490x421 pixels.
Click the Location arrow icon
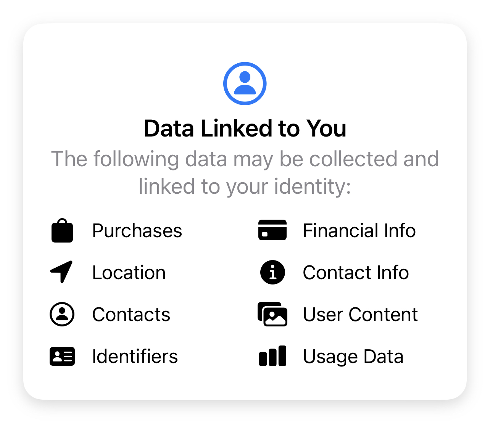(x=61, y=272)
